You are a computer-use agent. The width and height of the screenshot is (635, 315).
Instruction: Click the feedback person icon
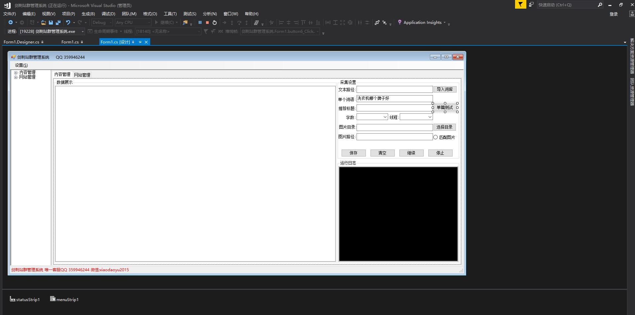click(x=531, y=5)
